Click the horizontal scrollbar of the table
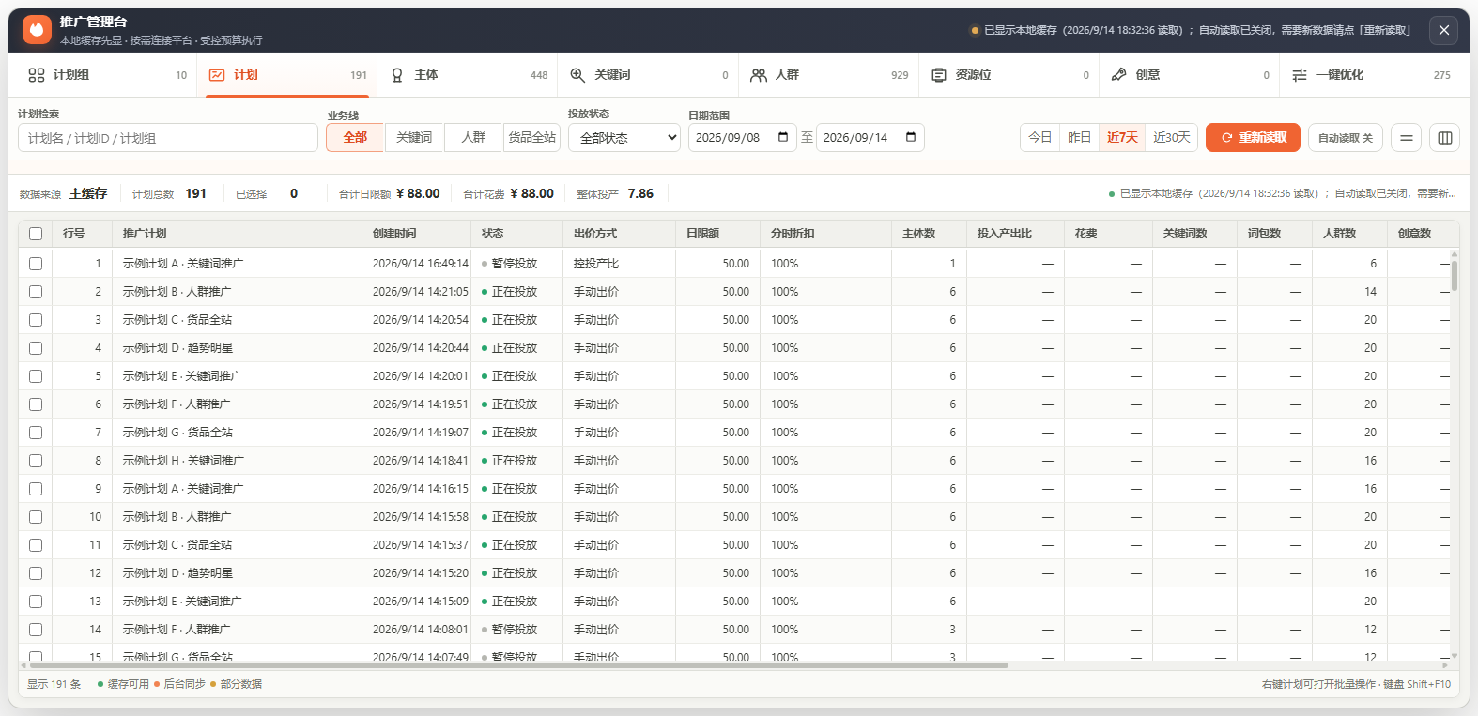 click(518, 665)
